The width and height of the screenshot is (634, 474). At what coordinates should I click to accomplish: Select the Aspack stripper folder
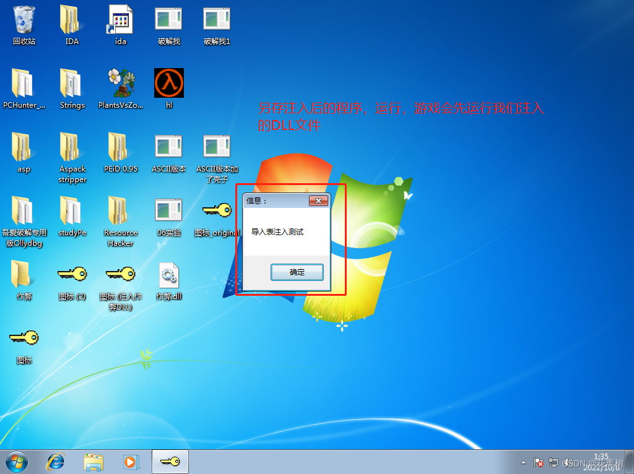click(x=72, y=147)
